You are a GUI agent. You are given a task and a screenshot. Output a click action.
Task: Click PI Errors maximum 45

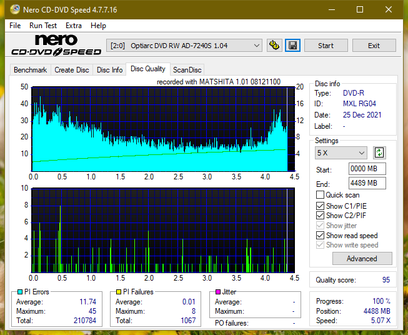coord(92,311)
